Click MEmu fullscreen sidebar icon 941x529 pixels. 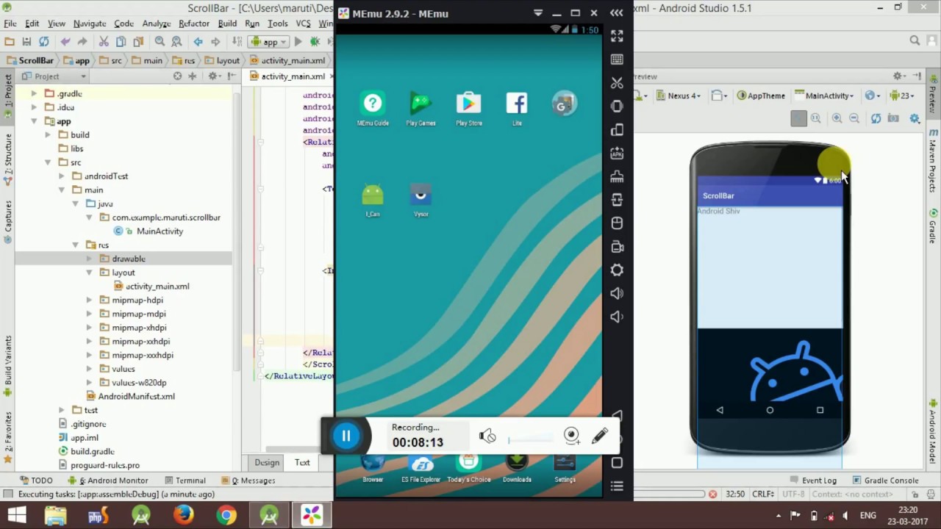click(617, 35)
